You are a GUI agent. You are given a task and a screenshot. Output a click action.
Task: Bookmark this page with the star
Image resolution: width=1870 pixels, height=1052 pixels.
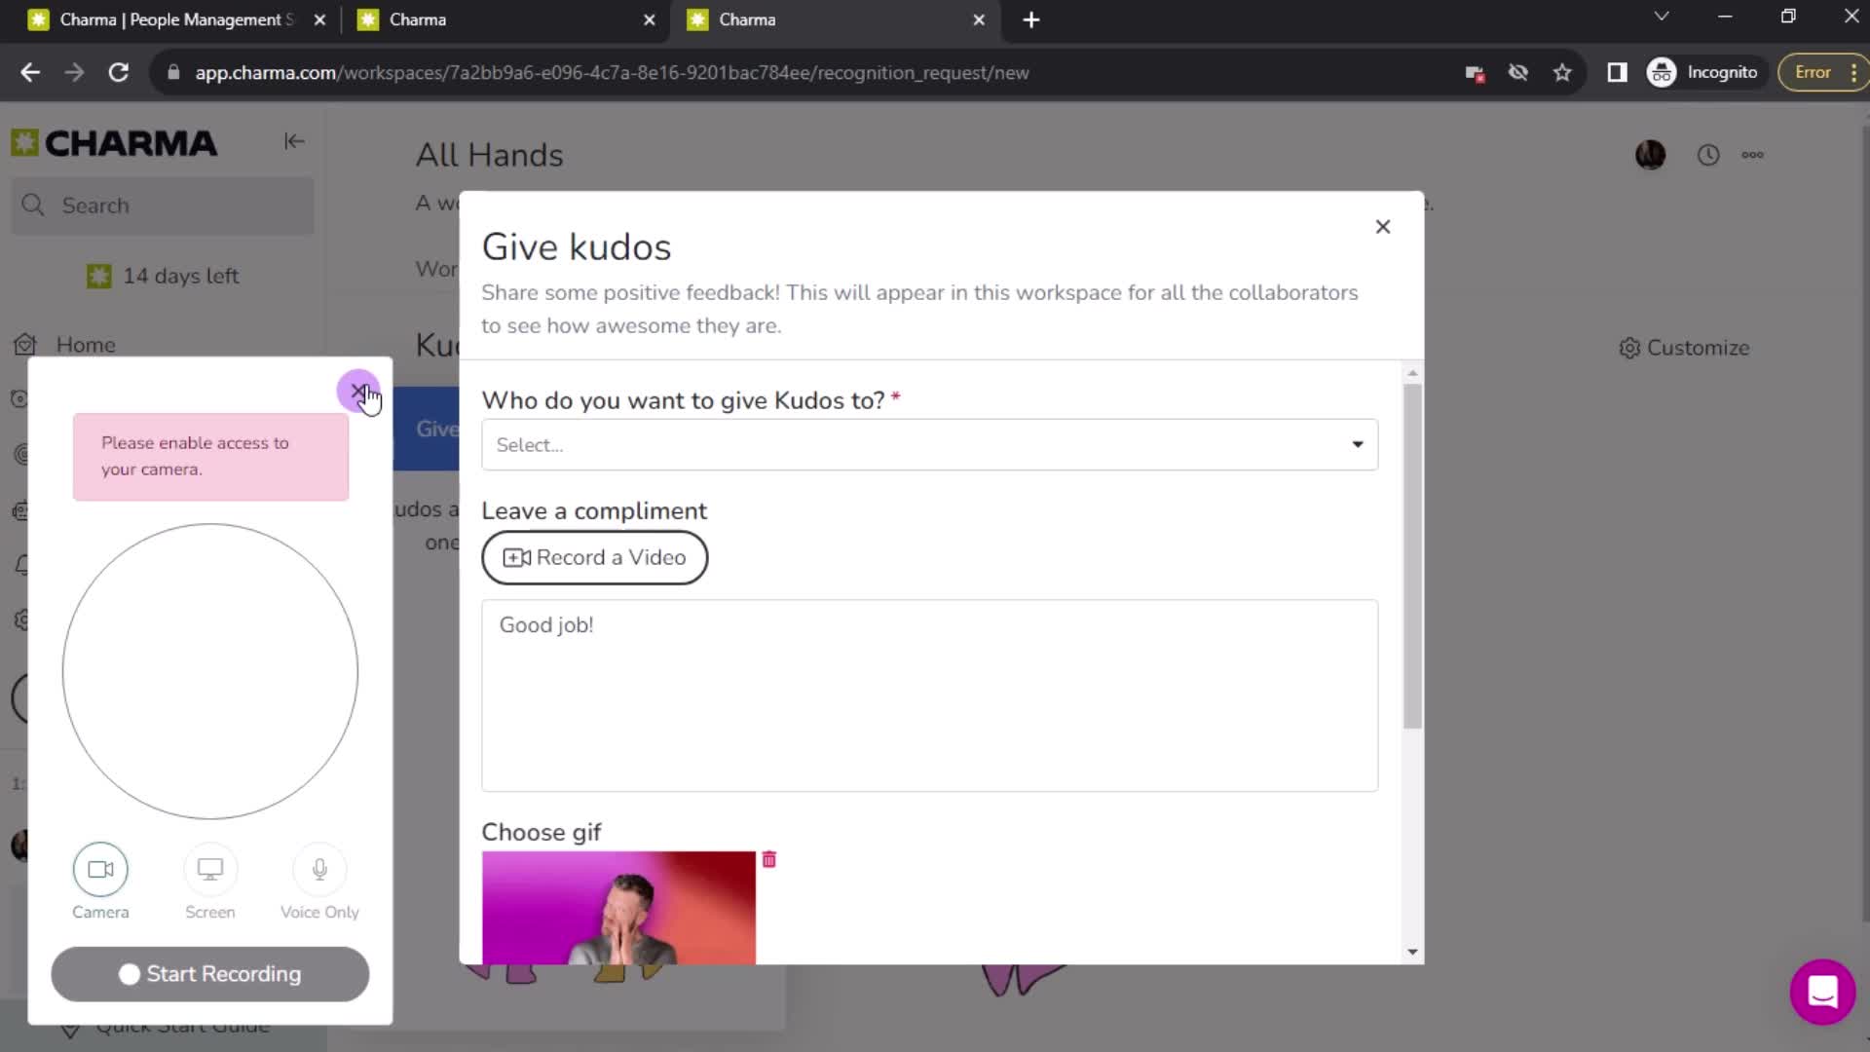1562,72
